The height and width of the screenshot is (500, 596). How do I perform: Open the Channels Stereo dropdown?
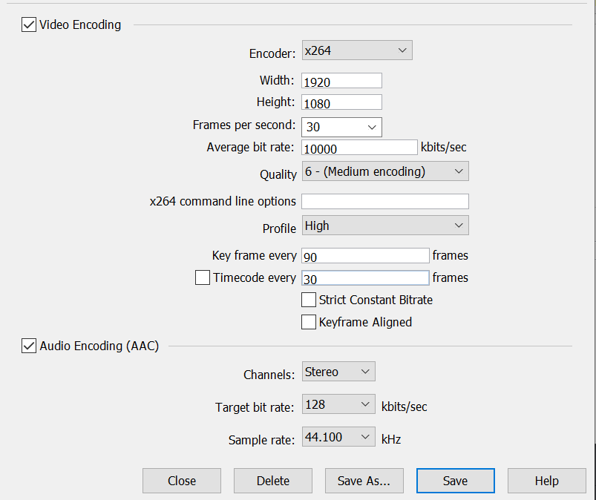point(338,372)
